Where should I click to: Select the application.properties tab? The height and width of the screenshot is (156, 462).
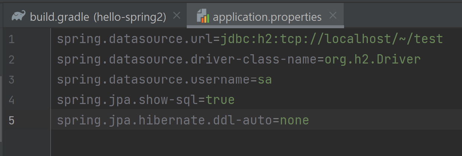coord(265,16)
